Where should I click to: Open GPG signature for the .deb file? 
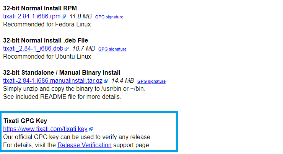[x=112, y=49]
